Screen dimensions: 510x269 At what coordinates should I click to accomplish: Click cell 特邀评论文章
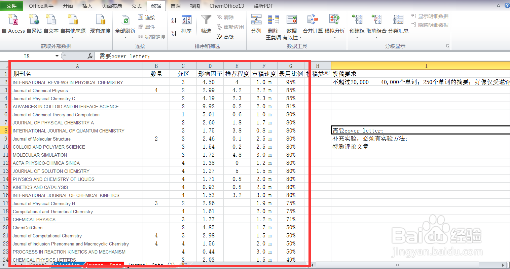point(421,147)
